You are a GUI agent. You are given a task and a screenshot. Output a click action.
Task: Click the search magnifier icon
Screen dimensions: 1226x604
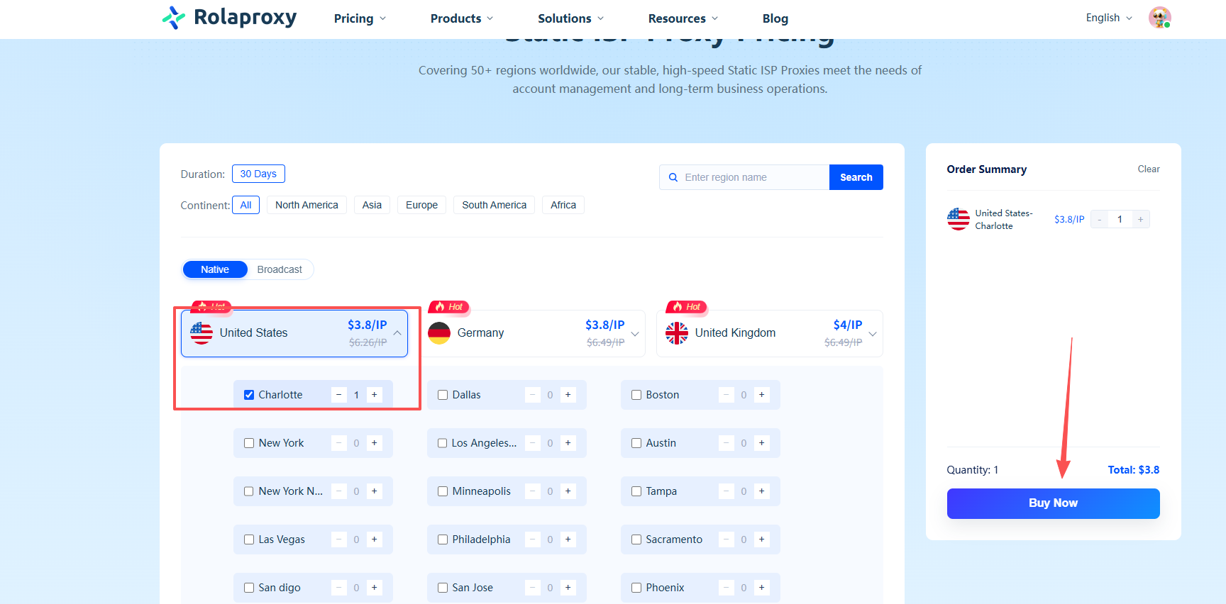point(673,177)
